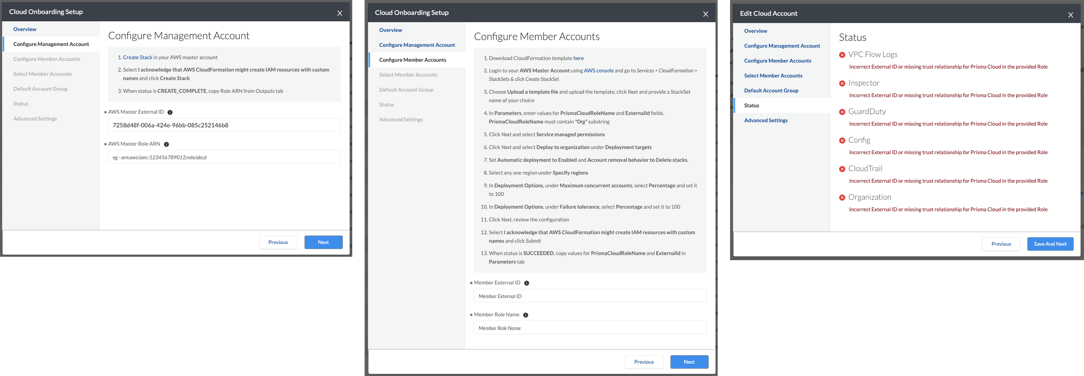
Task: Follow the Create Stack link
Action: (137, 57)
